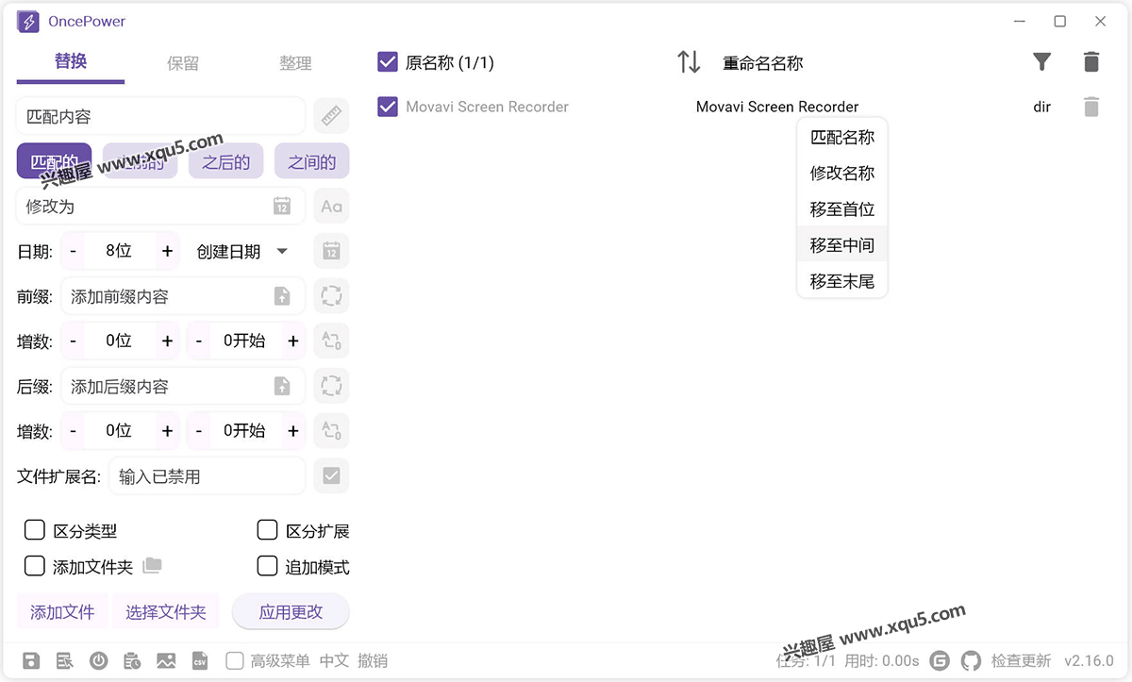Select 移至末尾 in the context menu
Screen dimensions: 1132x682
click(x=842, y=280)
